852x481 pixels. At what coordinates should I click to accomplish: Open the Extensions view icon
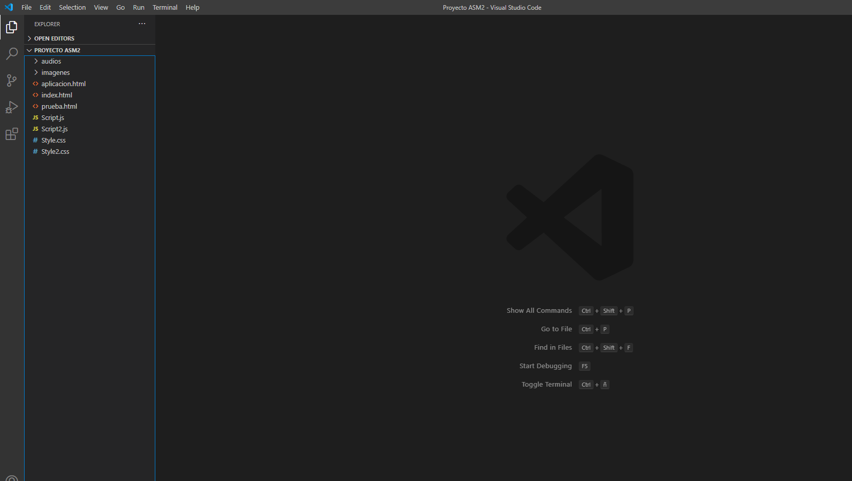click(12, 134)
